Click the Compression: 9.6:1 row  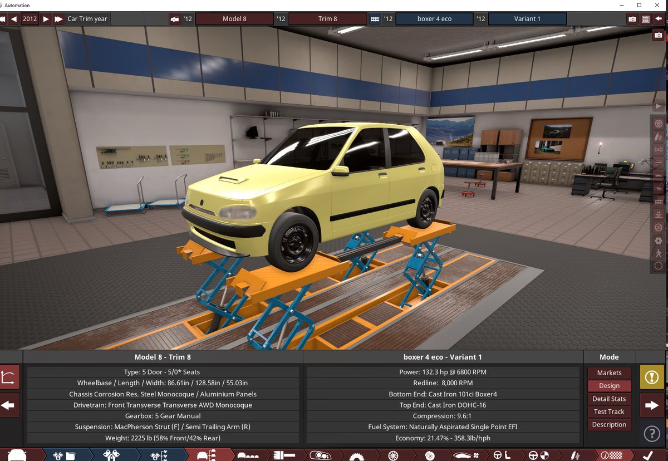pos(443,416)
